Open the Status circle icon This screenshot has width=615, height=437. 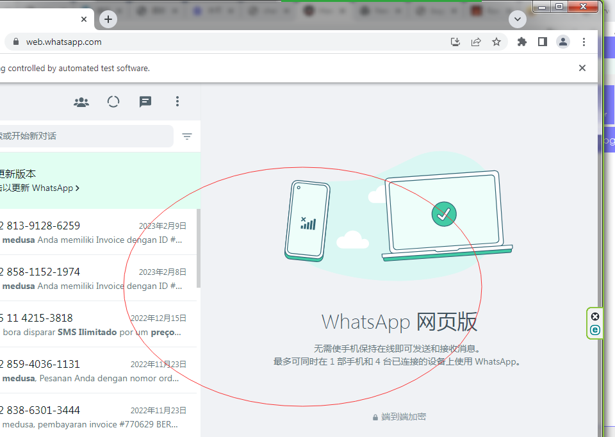point(113,102)
